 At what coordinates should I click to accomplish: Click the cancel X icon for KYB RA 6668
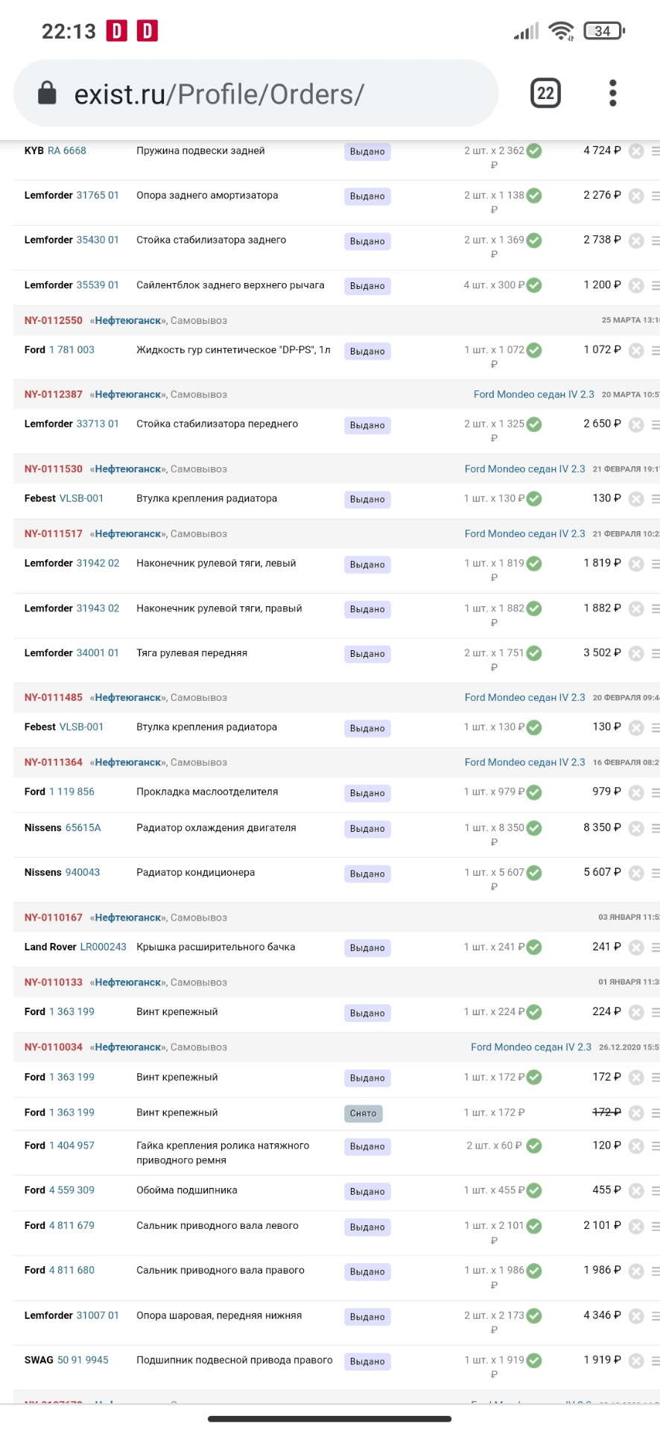(635, 151)
